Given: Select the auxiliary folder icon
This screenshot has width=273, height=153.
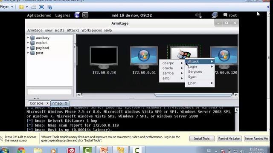Looking at the screenshot, I should click(x=32, y=38).
